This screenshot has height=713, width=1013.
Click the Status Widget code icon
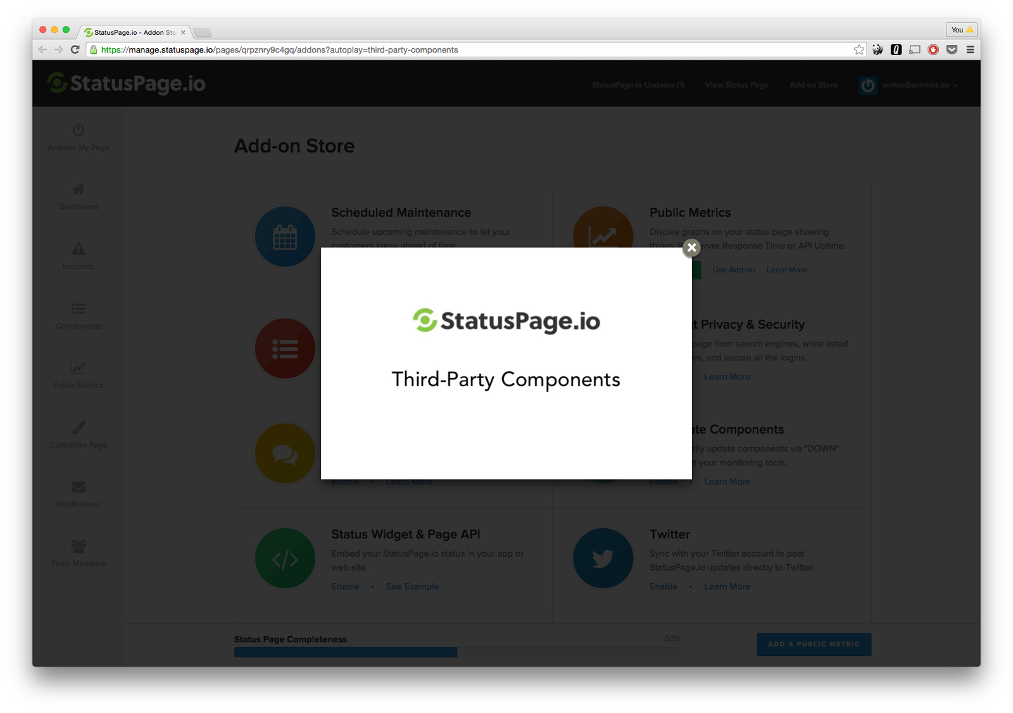pyautogui.click(x=285, y=558)
